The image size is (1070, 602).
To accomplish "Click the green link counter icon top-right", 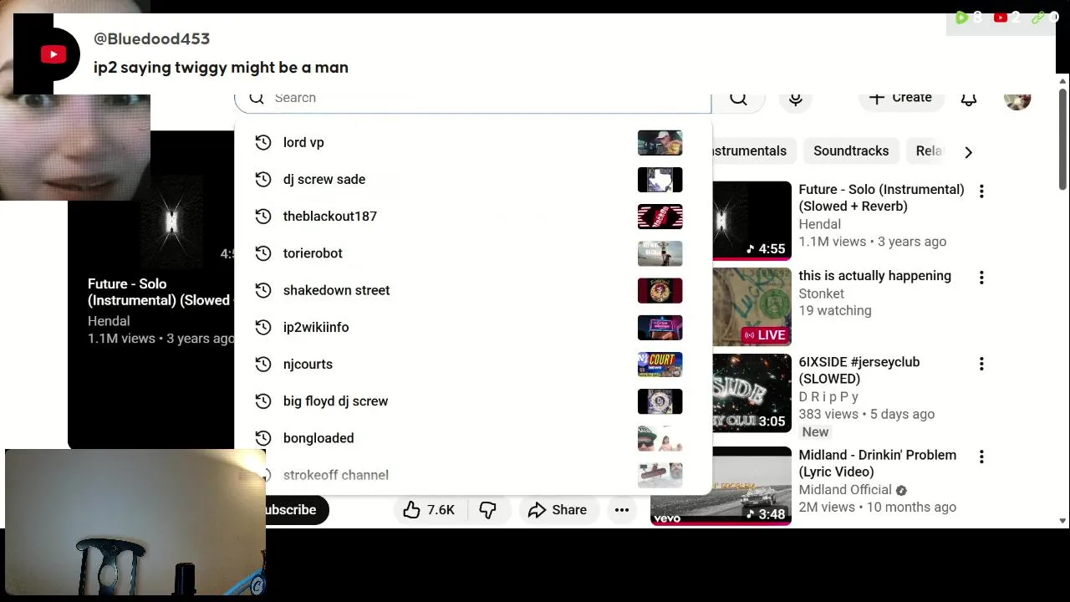I will click(1038, 17).
